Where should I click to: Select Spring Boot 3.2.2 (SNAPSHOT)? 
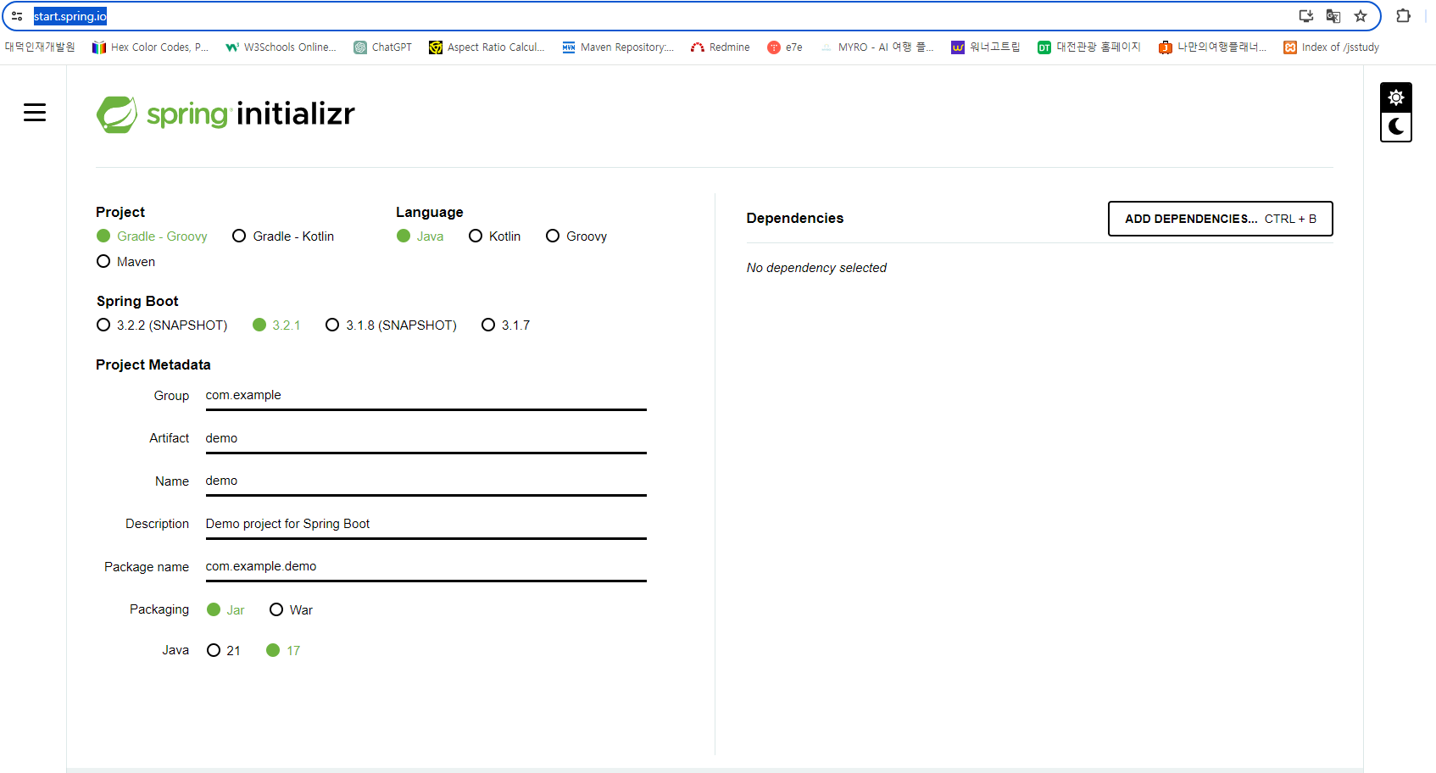click(162, 325)
